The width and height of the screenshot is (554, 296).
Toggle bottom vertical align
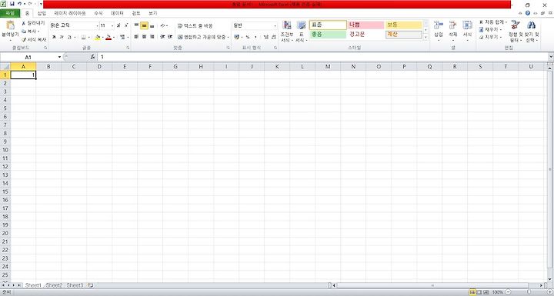[x=152, y=25]
